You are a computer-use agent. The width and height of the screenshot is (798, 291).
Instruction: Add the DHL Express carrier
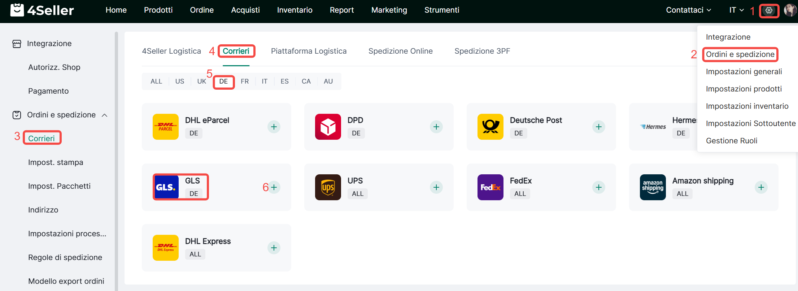tap(274, 248)
